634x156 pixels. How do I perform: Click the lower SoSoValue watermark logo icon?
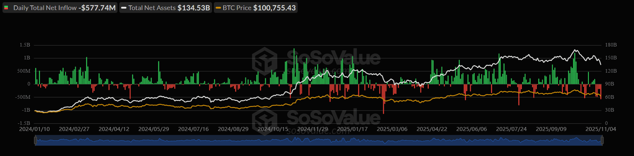click(x=264, y=119)
